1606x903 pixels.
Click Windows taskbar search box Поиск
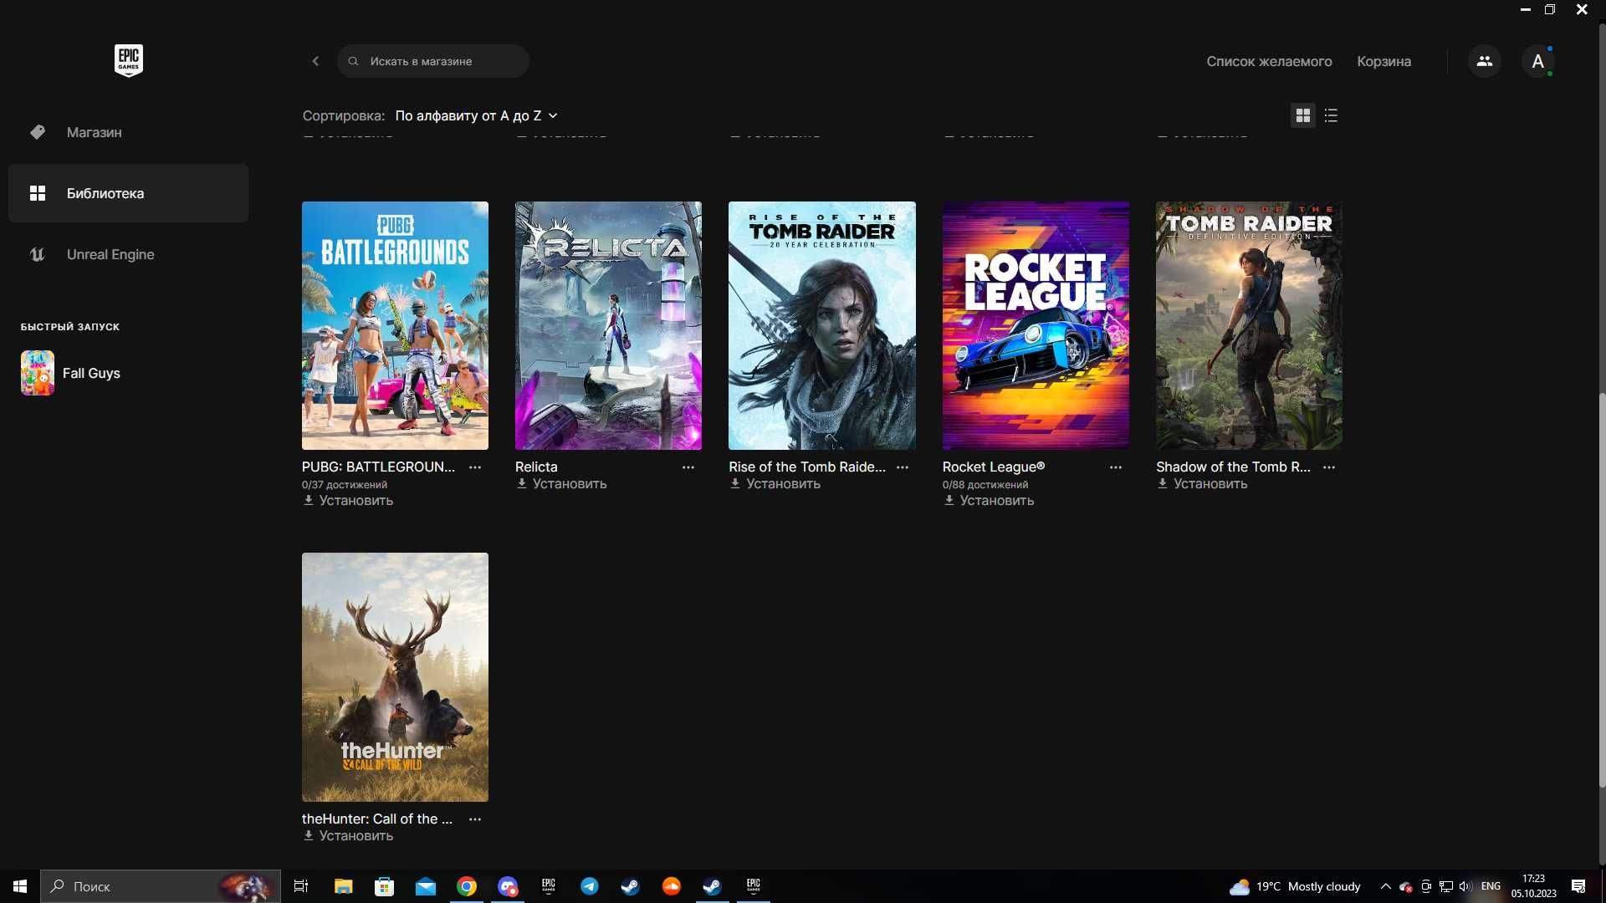click(x=161, y=886)
